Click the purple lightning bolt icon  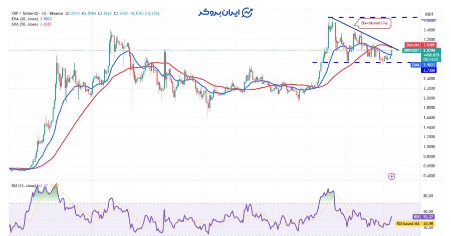click(392, 176)
